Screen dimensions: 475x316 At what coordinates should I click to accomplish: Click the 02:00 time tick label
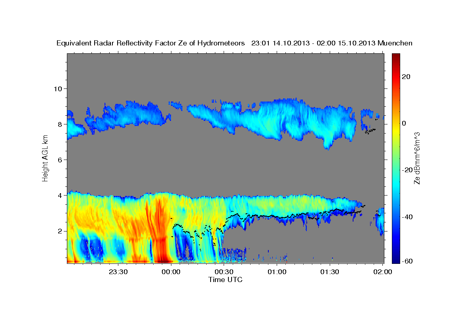pos(383,272)
